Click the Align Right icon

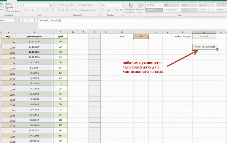[67, 10]
